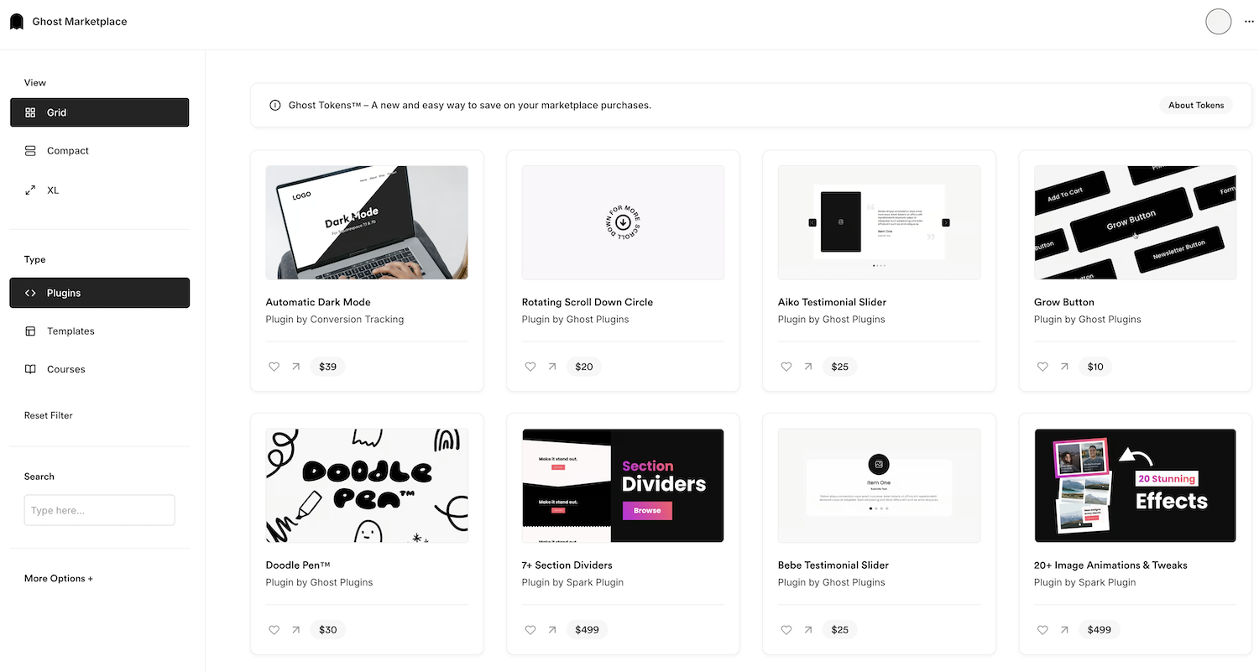Open the Grow Button preview thumbnail

1135,222
